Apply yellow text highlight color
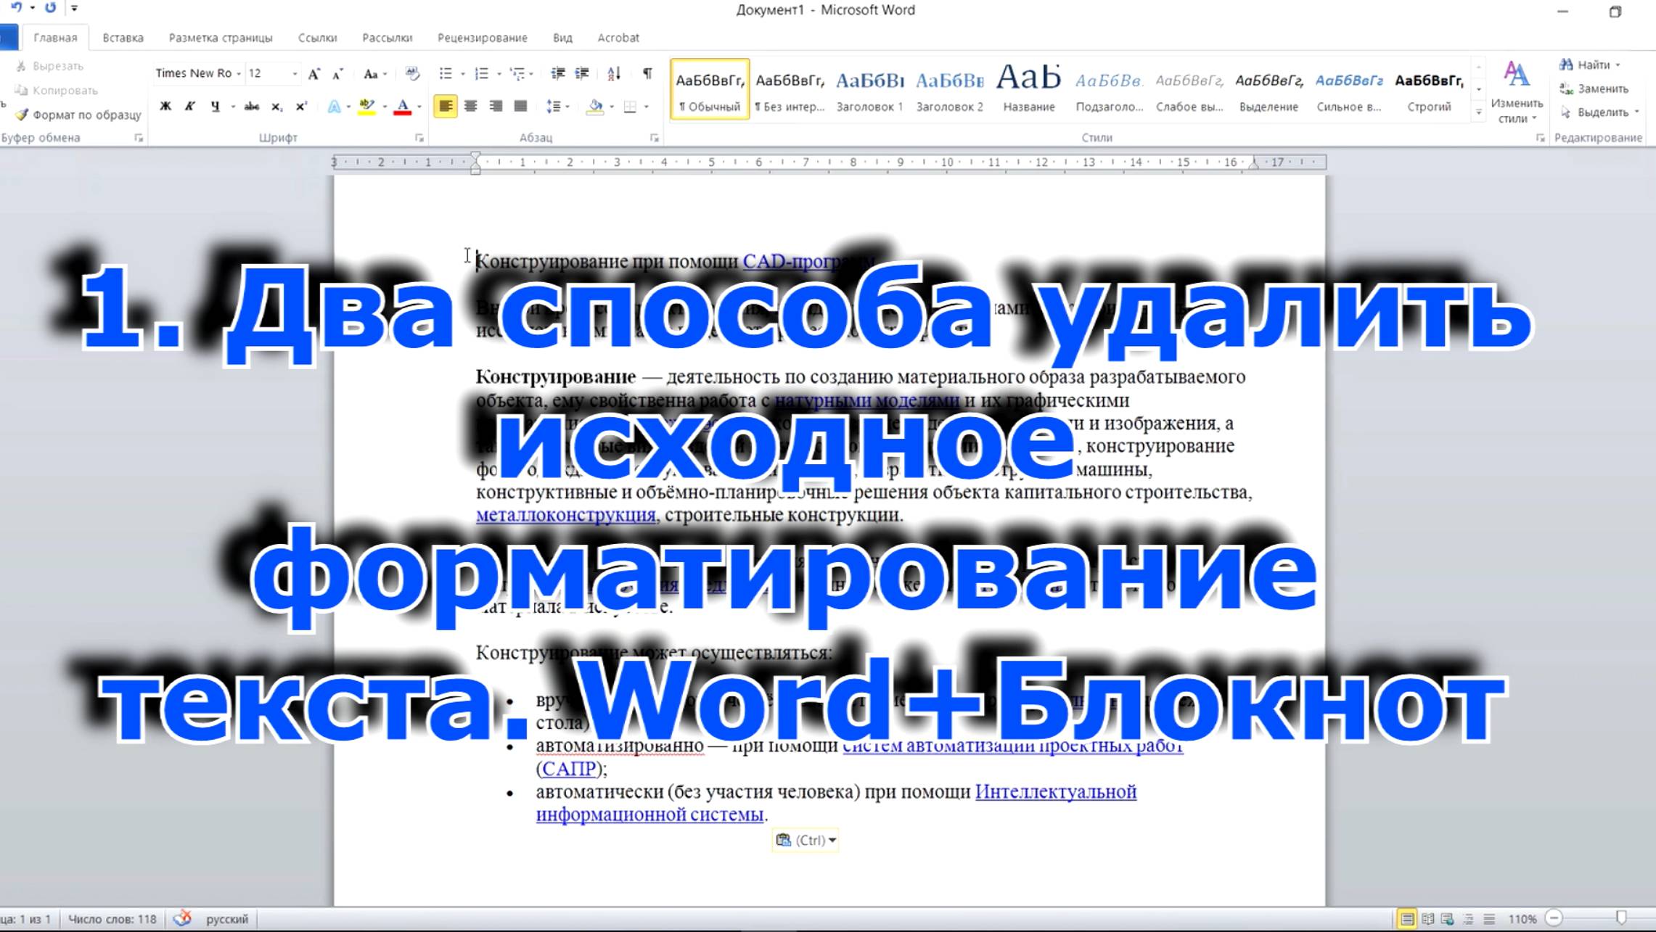This screenshot has height=932, width=1656. 366,105
